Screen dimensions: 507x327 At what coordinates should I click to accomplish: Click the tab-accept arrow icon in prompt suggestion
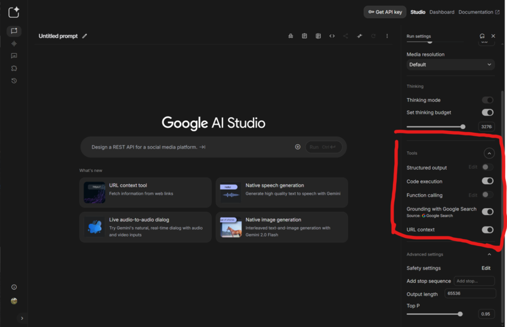coord(202,147)
